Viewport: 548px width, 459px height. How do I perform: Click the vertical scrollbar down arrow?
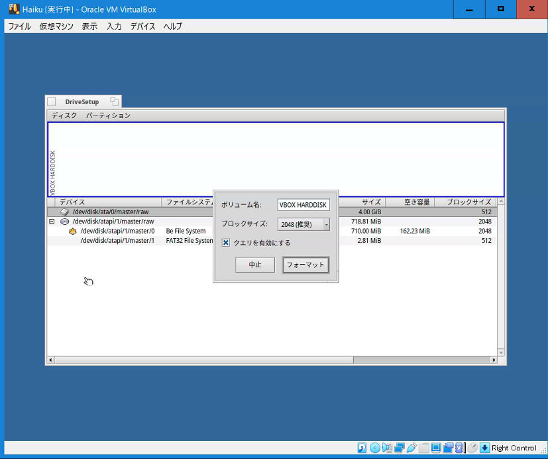tap(501, 353)
